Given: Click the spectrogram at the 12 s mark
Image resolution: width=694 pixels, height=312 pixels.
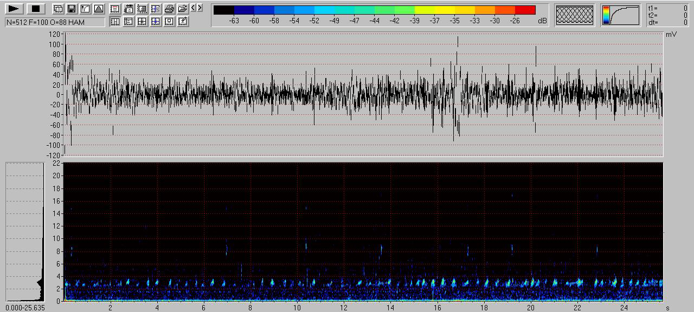Looking at the screenshot, I should 344,232.
